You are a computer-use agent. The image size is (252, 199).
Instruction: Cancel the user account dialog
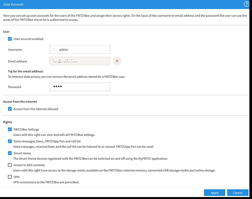click(x=238, y=193)
